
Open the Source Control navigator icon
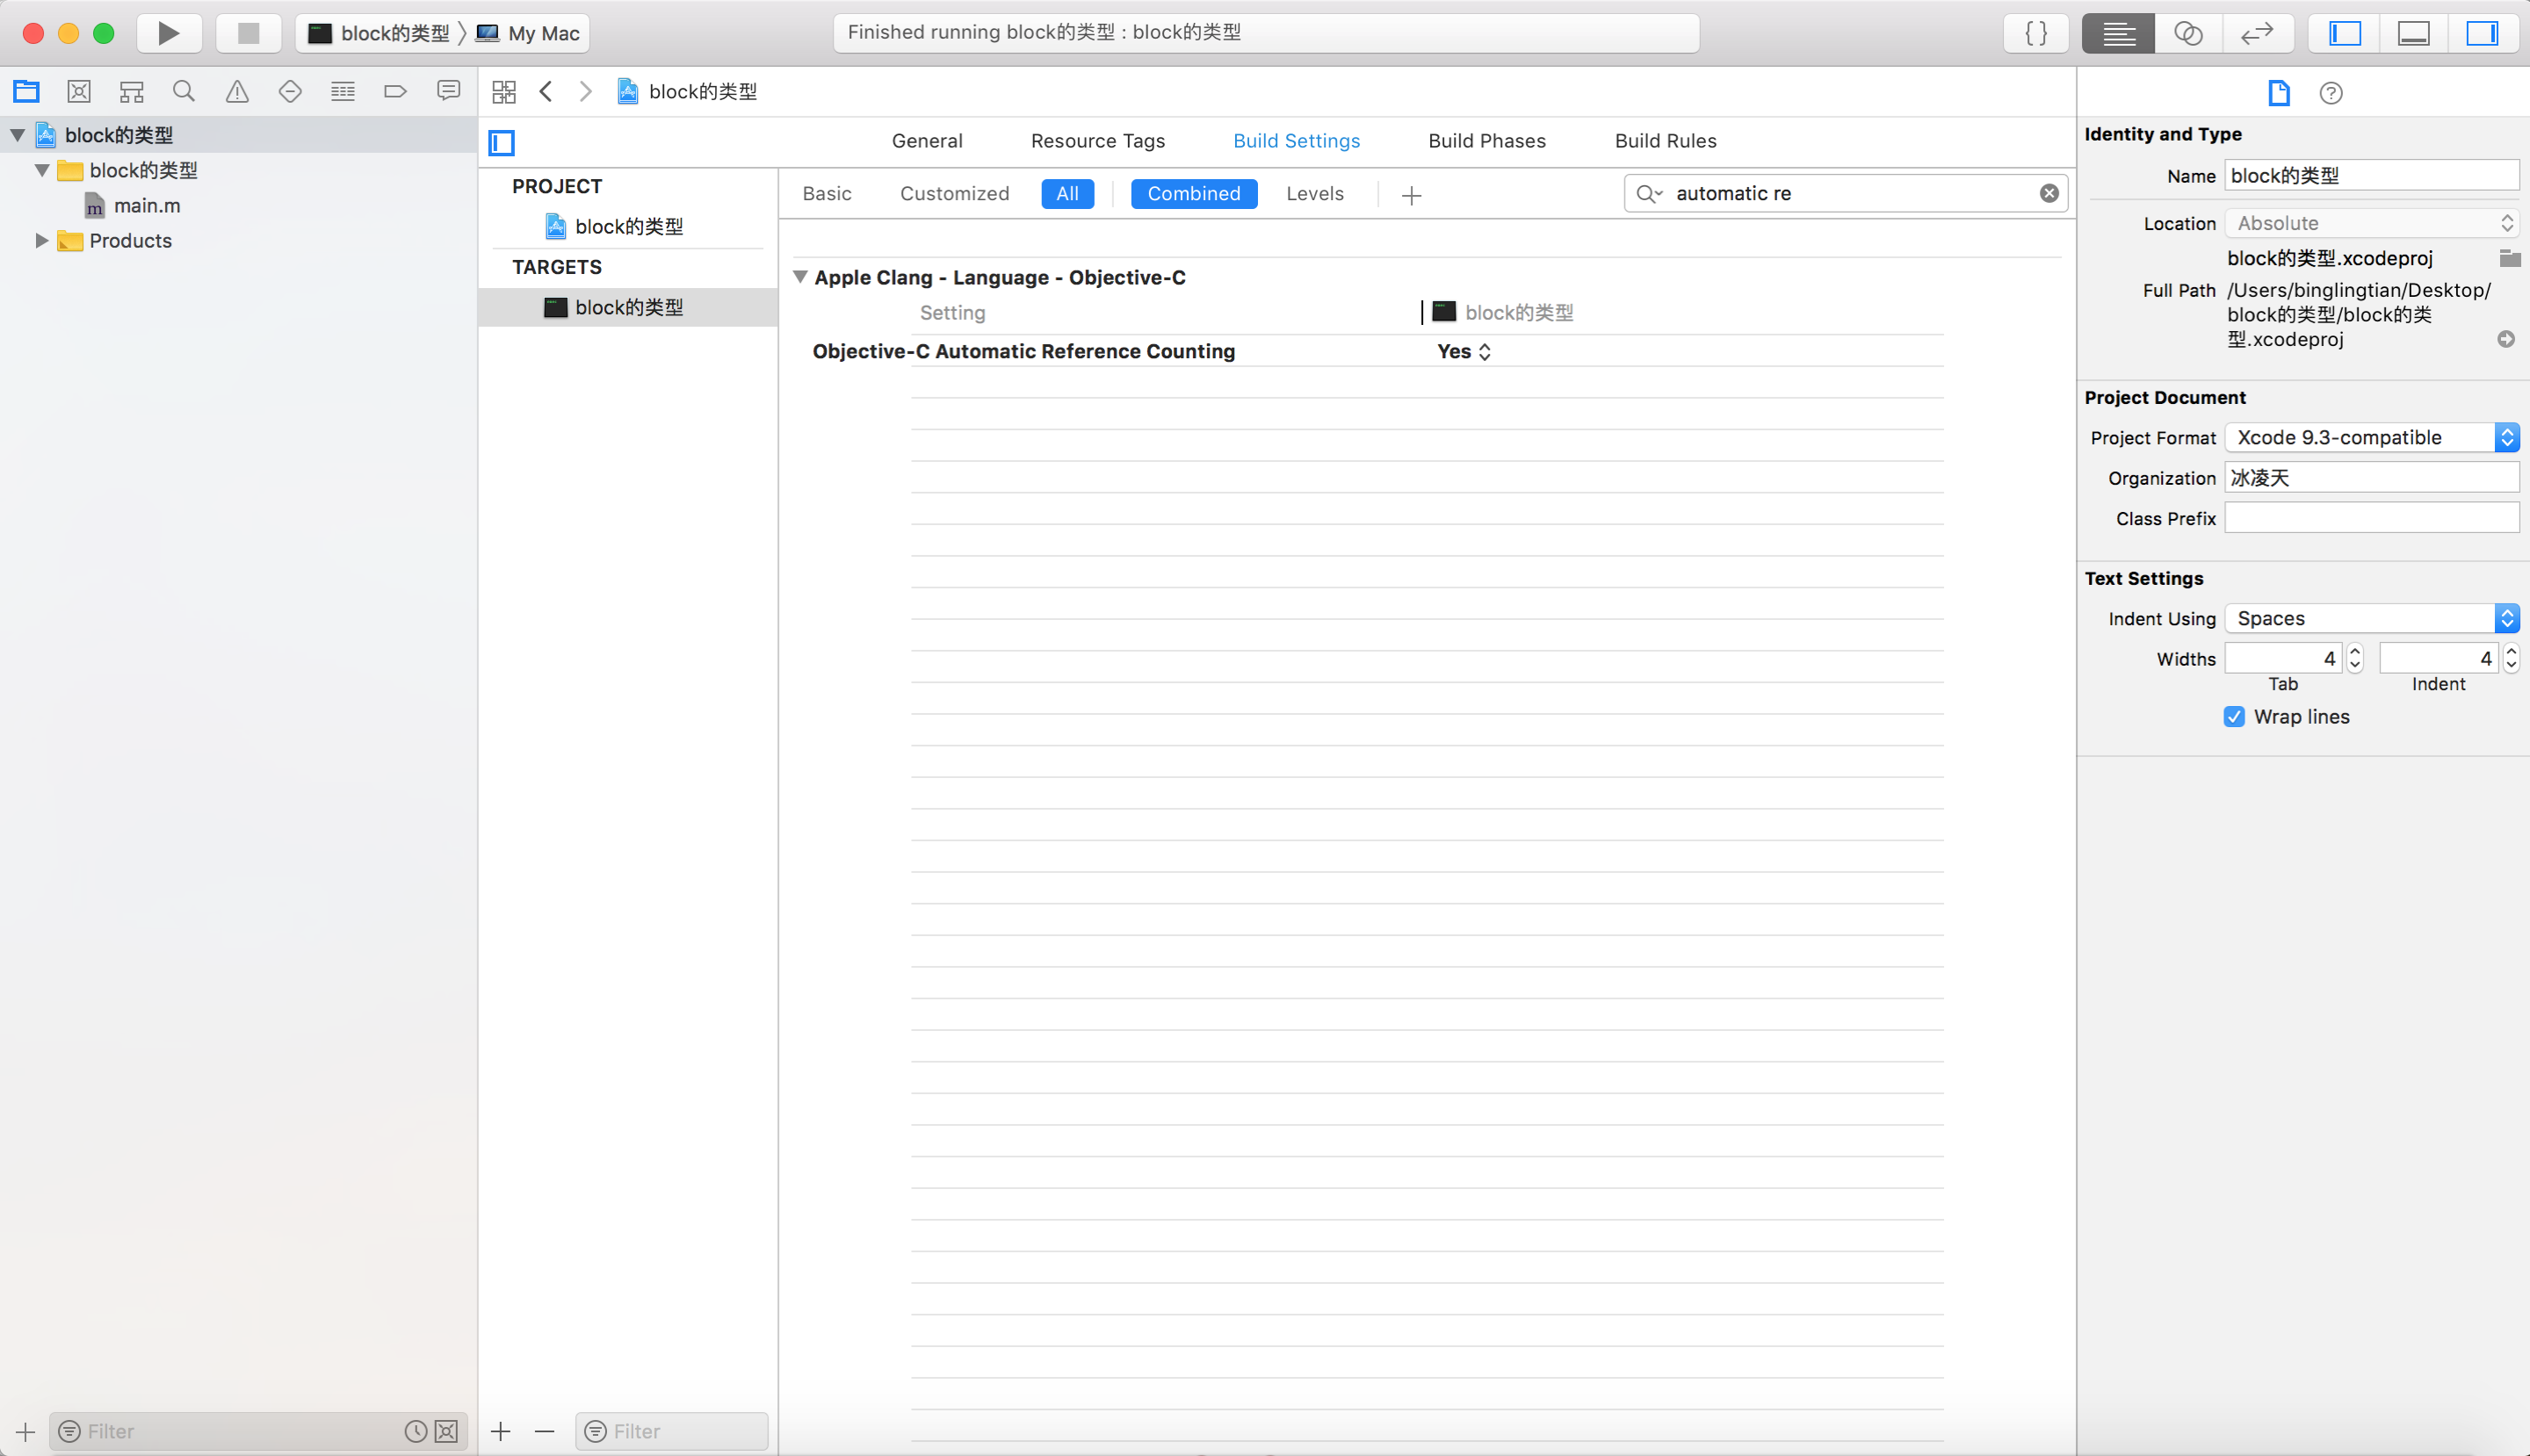point(79,92)
